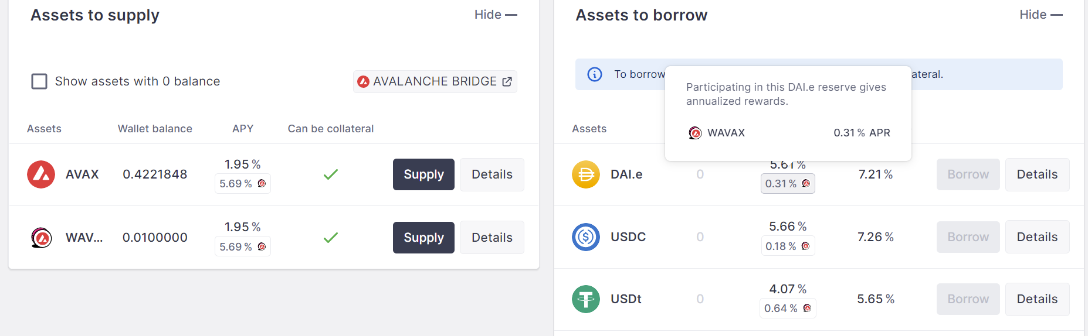Click the USDC token icon

click(x=586, y=237)
